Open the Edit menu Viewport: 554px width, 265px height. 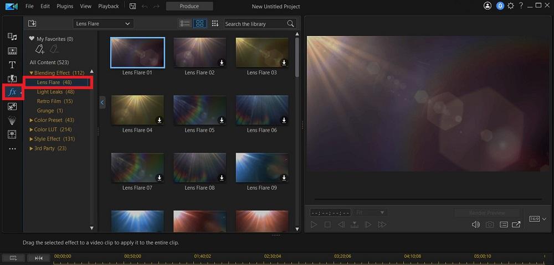click(x=45, y=6)
